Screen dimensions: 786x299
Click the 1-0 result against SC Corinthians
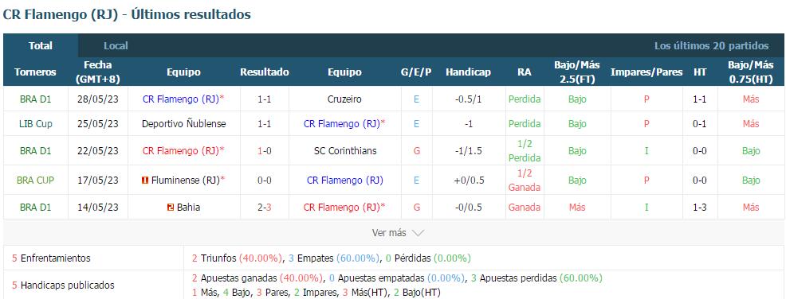[264, 150]
